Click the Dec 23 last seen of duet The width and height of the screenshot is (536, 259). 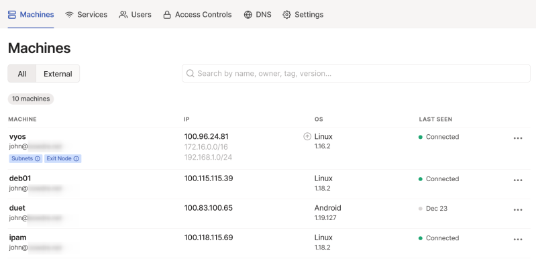(x=433, y=209)
